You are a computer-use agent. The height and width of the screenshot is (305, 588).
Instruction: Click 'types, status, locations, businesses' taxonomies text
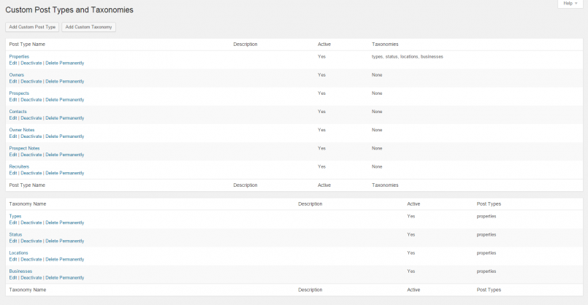tap(408, 57)
